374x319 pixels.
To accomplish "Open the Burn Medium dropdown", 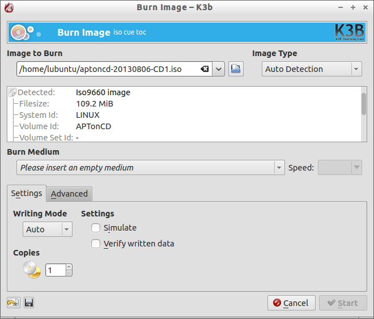I will tap(151, 167).
